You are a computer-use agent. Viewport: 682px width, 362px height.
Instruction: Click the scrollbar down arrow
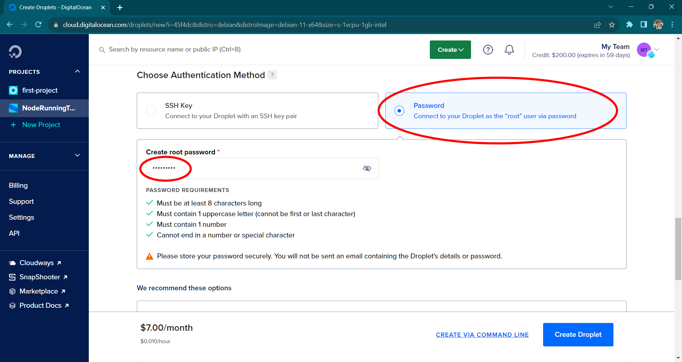click(x=678, y=358)
